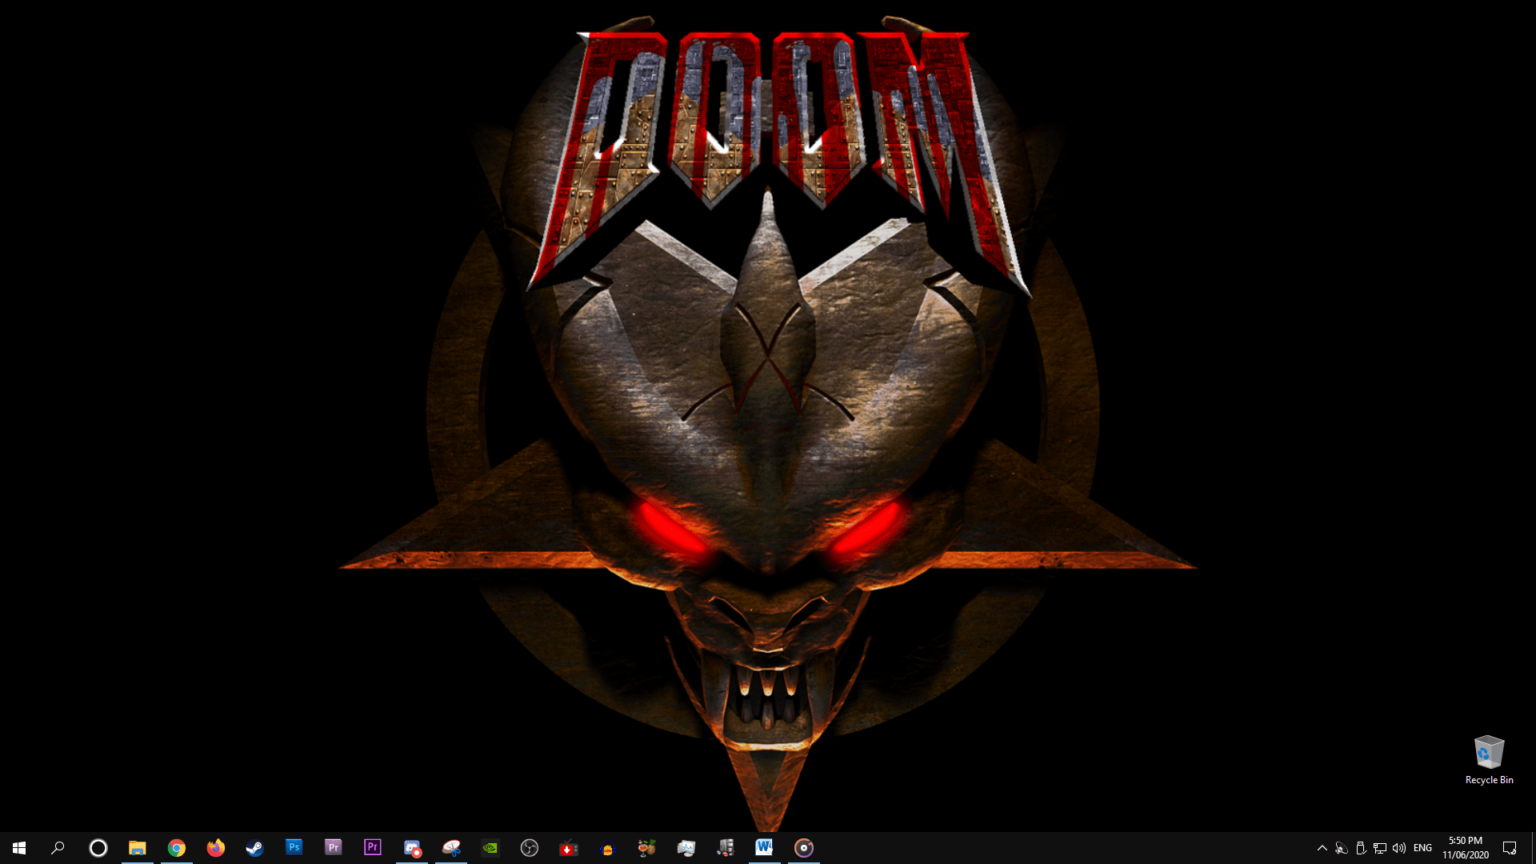The height and width of the screenshot is (864, 1536).
Task: Expand hidden icons in the system tray
Action: coord(1322,847)
